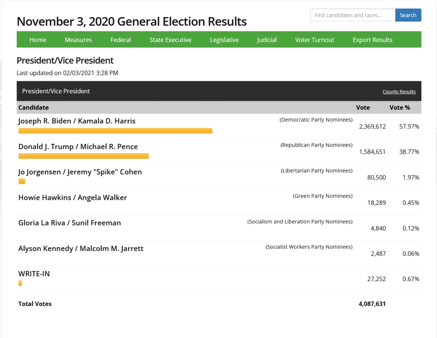Click the WRITE-IN vote bar

[20, 283]
